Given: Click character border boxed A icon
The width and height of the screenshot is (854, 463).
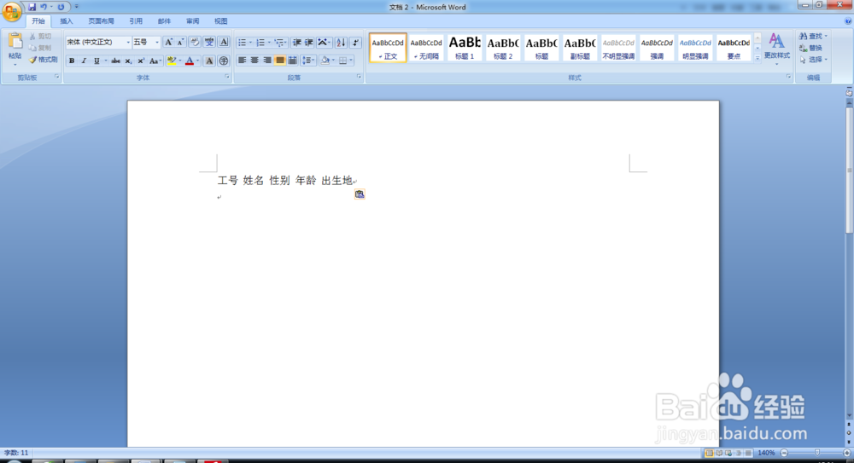Looking at the screenshot, I should (x=223, y=42).
